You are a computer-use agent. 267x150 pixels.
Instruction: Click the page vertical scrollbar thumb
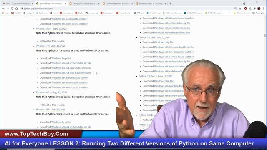(x=265, y=35)
